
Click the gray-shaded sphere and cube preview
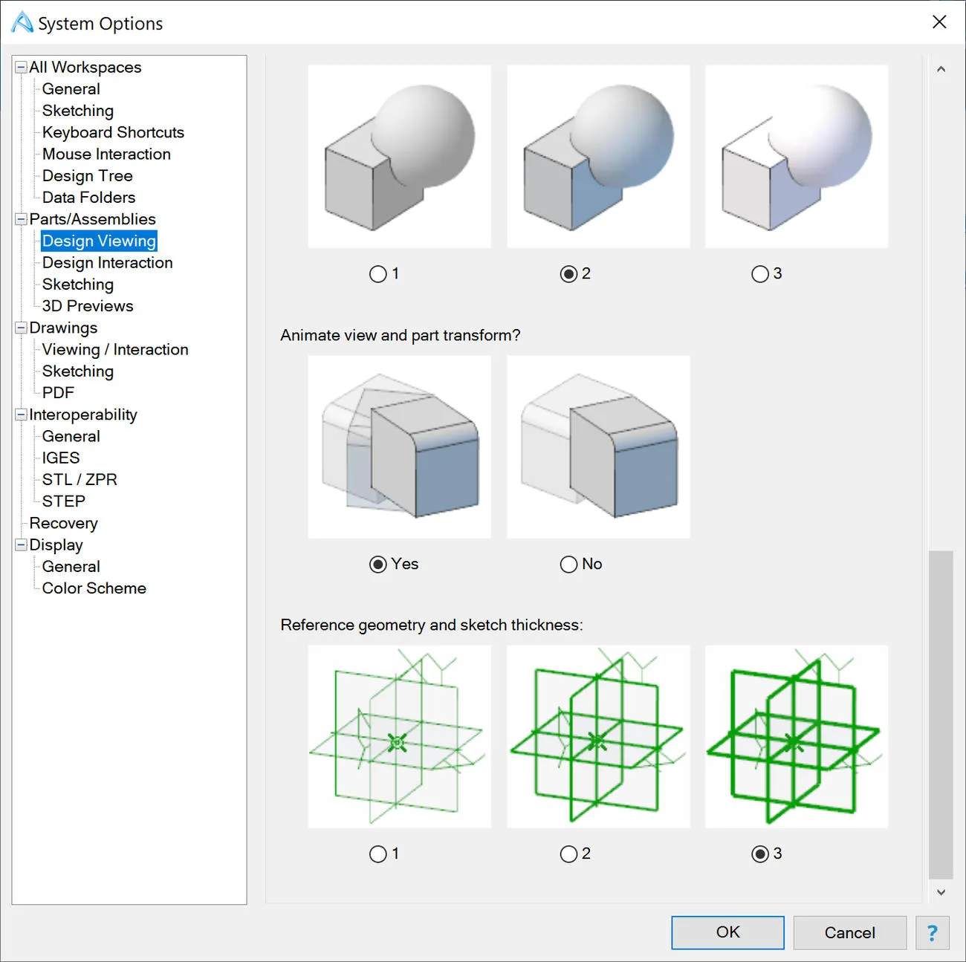click(x=400, y=157)
